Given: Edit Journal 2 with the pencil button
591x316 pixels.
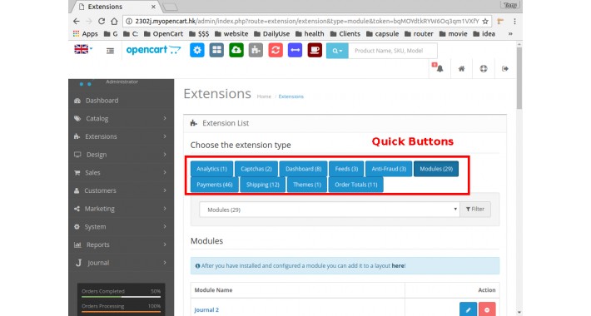Looking at the screenshot, I should click(468, 309).
